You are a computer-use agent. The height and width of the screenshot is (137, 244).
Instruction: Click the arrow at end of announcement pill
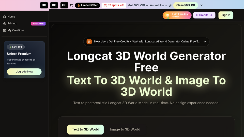click(x=205, y=42)
